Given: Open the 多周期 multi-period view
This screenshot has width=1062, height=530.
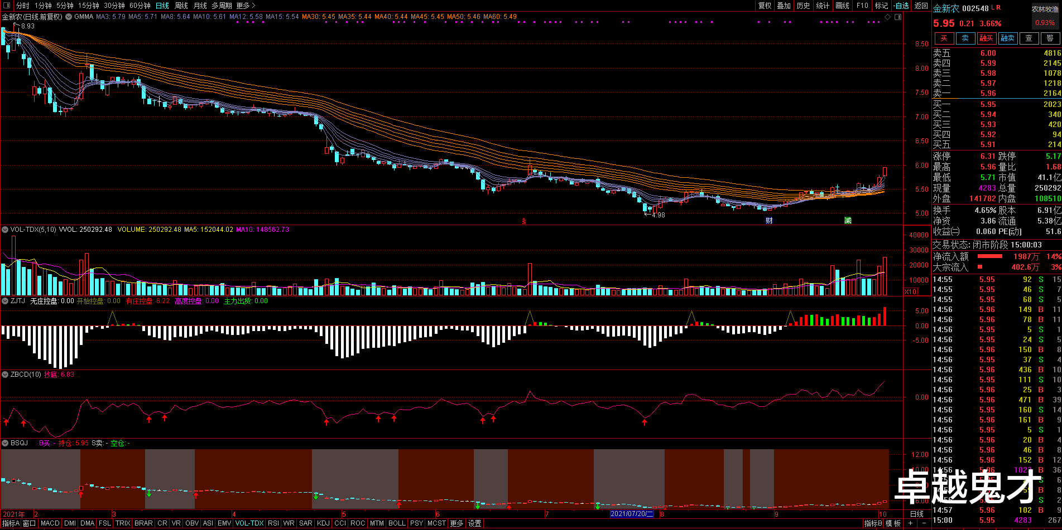Looking at the screenshot, I should (222, 6).
